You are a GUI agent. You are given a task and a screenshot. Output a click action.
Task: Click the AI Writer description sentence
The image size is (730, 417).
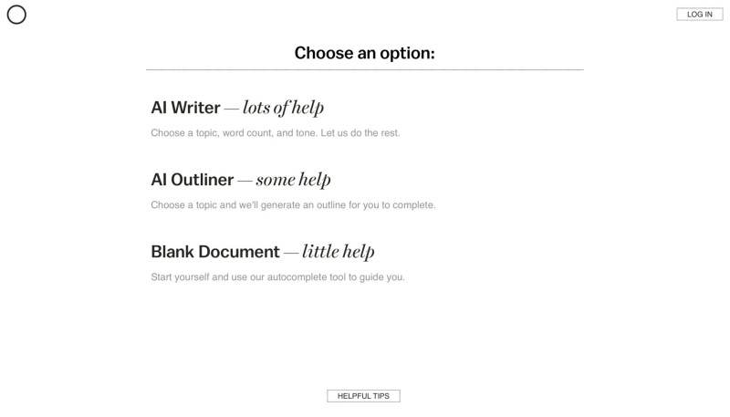click(x=276, y=133)
